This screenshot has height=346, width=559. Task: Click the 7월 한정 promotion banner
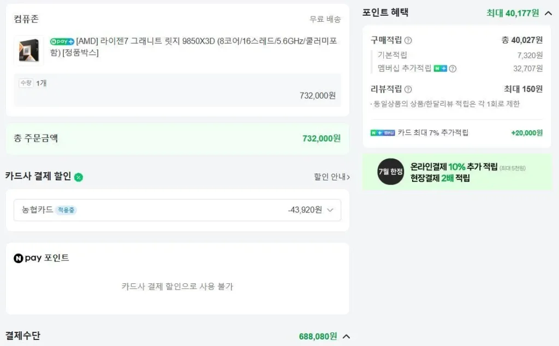coord(457,172)
